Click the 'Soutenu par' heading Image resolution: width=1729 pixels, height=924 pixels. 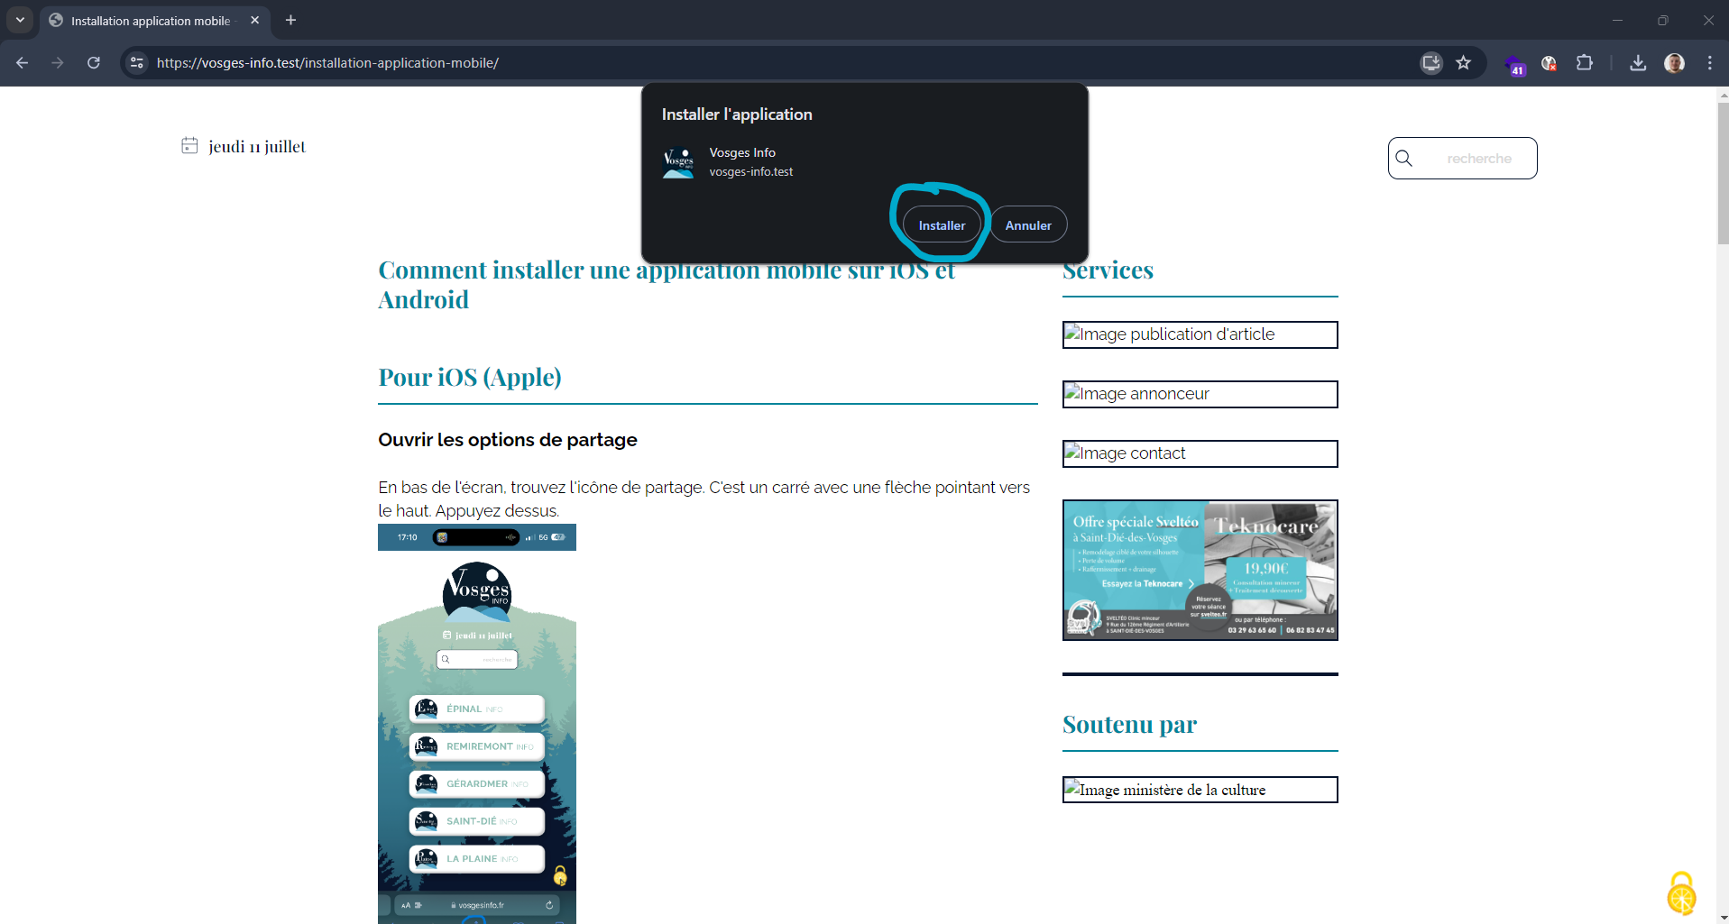1129,725
